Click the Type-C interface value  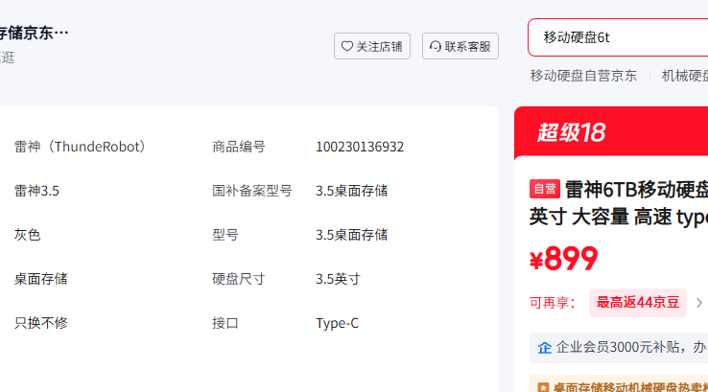(338, 323)
